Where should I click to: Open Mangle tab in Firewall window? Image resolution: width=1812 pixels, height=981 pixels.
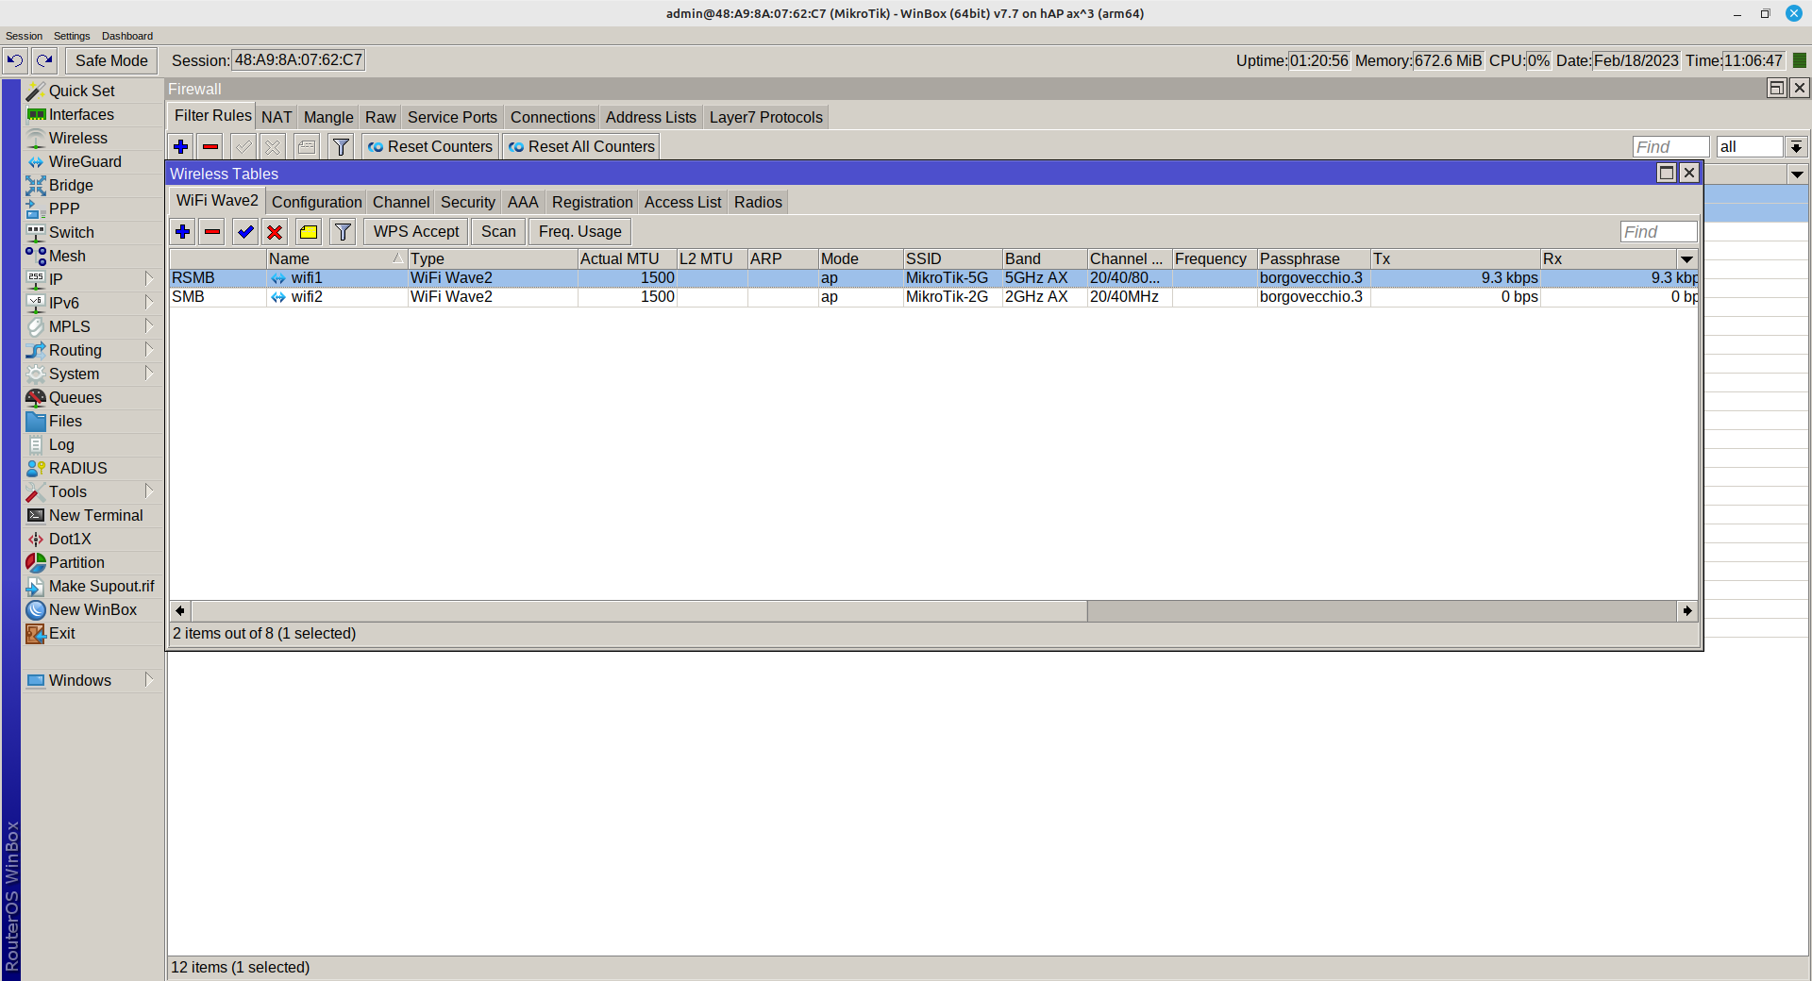coord(328,117)
